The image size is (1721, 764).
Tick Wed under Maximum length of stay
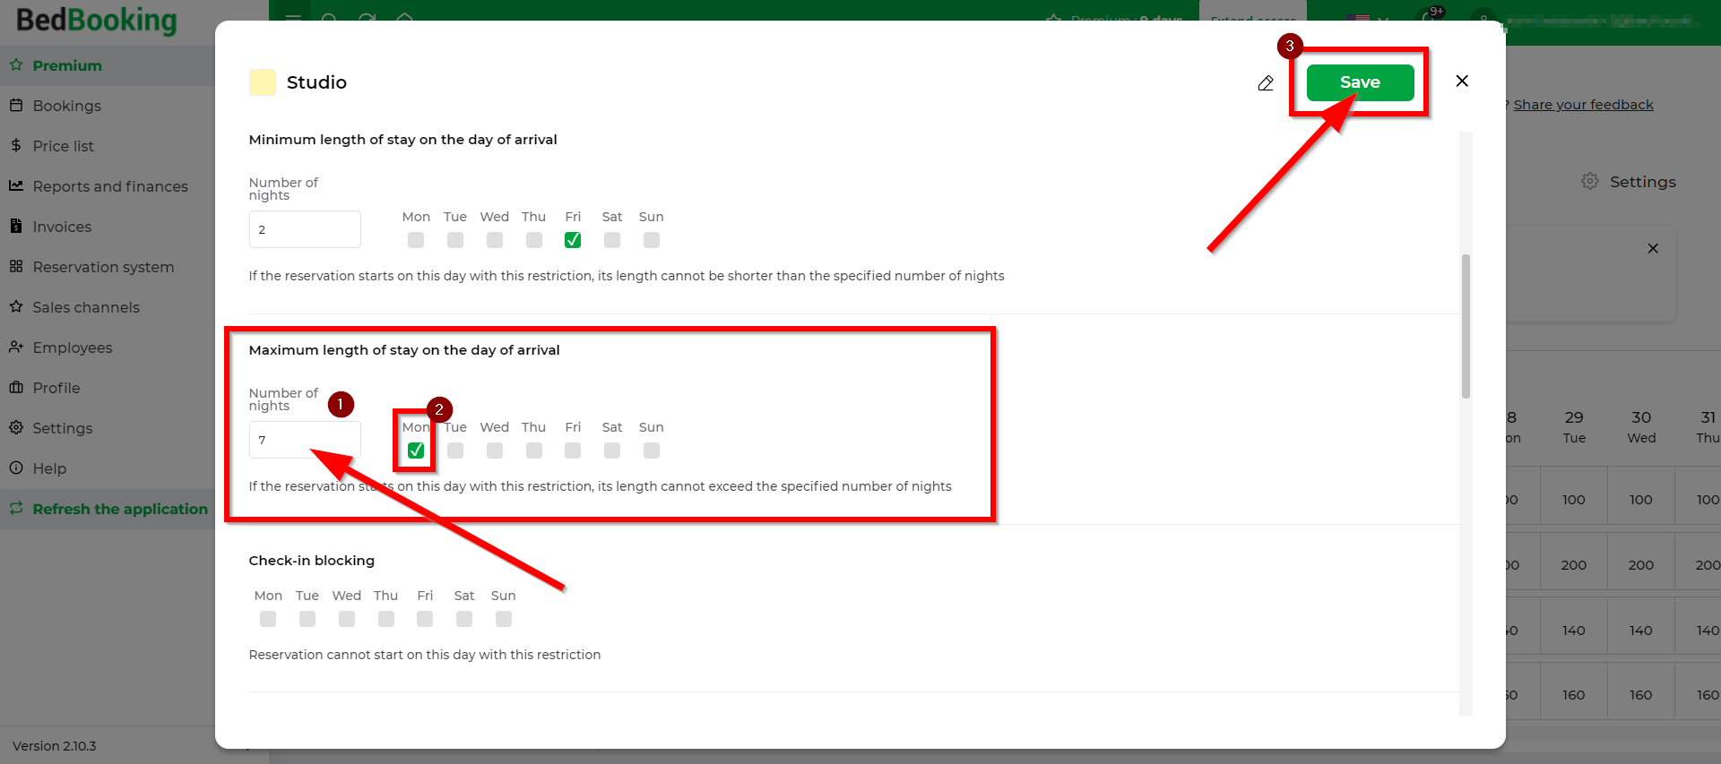tap(495, 451)
